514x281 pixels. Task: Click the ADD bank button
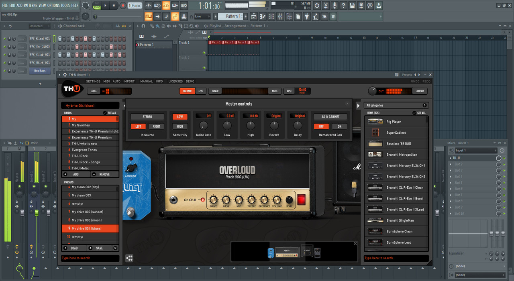75,175
